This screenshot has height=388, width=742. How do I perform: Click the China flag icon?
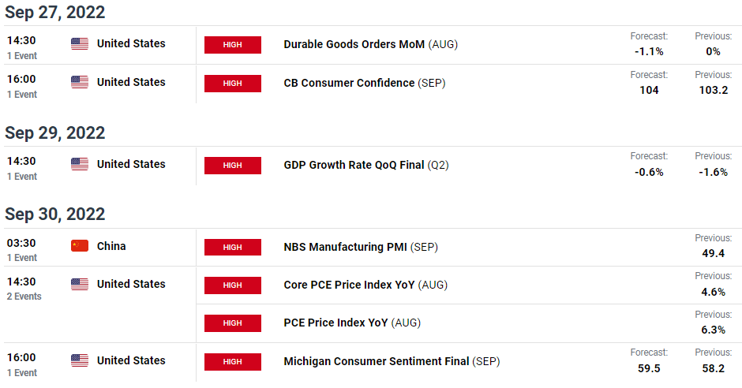click(x=80, y=246)
